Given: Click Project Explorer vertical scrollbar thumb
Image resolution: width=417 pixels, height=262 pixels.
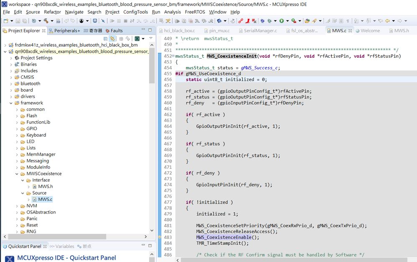Looking at the screenshot, I should point(152,66).
